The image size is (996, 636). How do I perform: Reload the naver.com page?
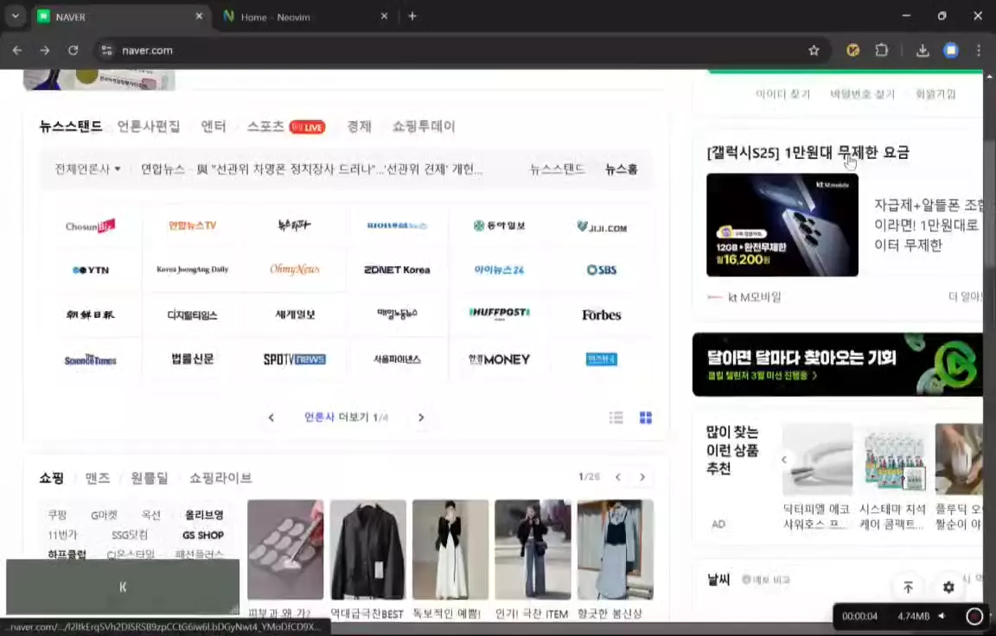click(73, 50)
